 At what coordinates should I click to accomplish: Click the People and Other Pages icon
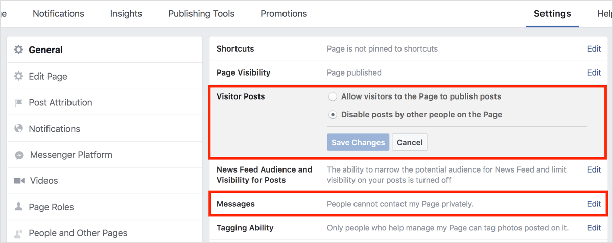pyautogui.click(x=19, y=233)
